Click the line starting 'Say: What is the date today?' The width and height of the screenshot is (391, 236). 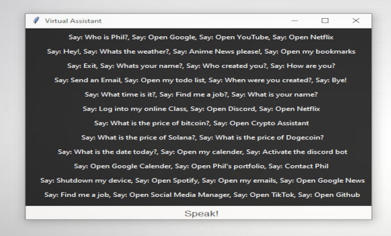click(x=203, y=152)
